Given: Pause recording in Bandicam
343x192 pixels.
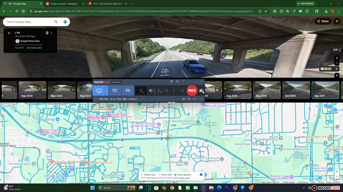Looking at the screenshot, I should (x=183, y=91).
